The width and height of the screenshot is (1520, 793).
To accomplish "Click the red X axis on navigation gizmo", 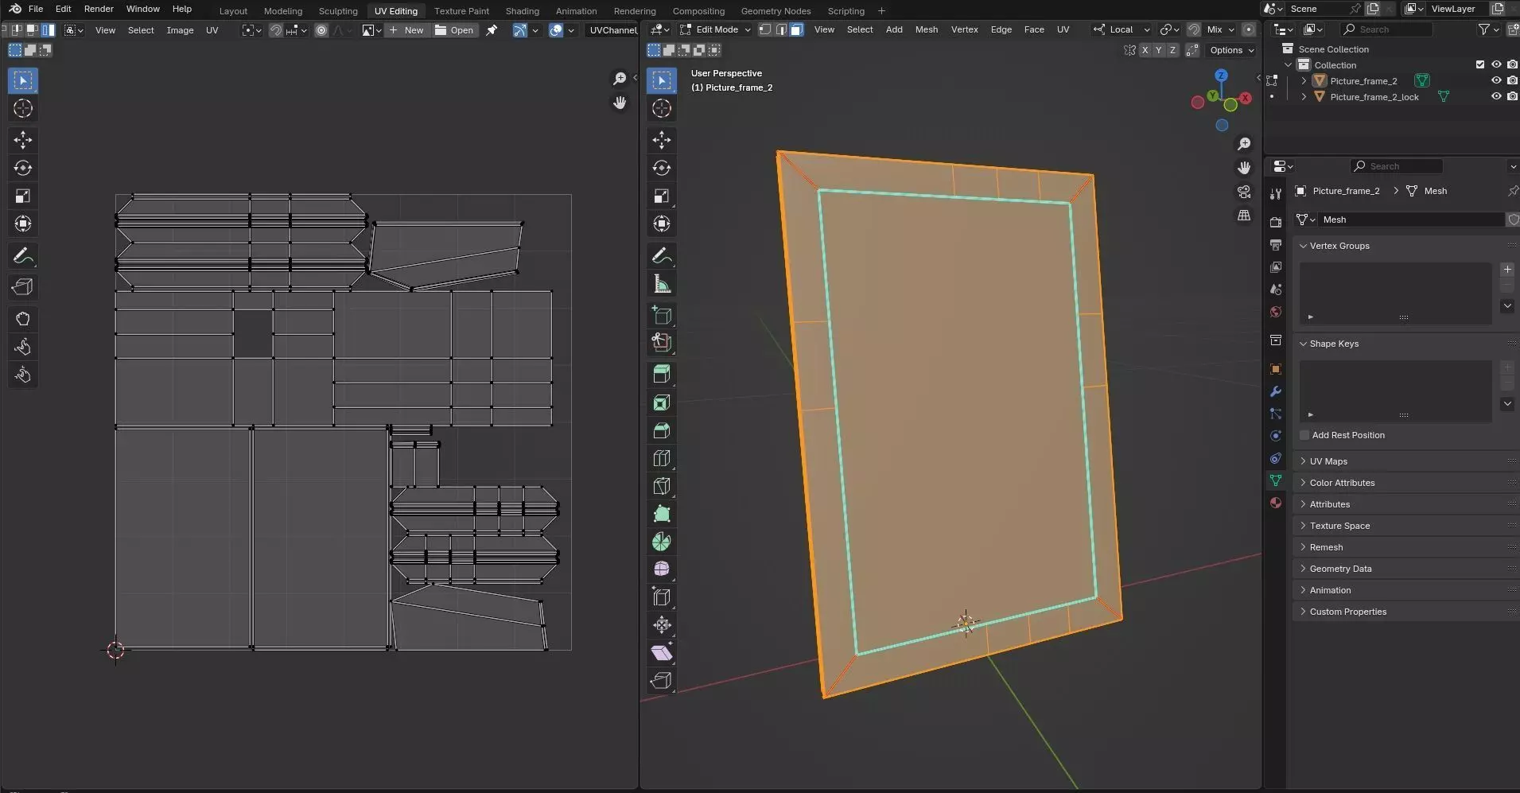I will (x=1246, y=98).
